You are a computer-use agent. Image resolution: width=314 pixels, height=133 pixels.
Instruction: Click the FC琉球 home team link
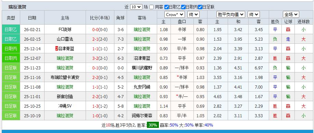(65, 30)
